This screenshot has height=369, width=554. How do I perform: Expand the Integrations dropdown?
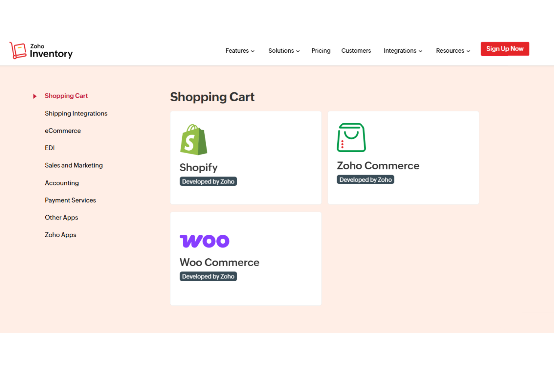click(x=403, y=50)
